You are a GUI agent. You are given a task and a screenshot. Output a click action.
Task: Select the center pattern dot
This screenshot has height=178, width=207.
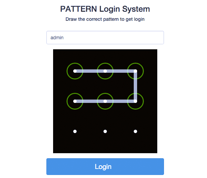tap(105, 101)
